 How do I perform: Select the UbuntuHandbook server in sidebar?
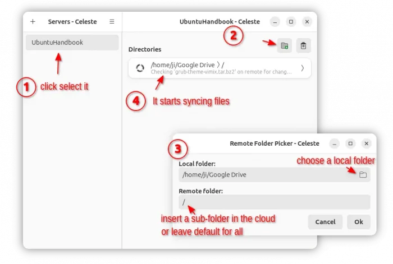(72, 43)
